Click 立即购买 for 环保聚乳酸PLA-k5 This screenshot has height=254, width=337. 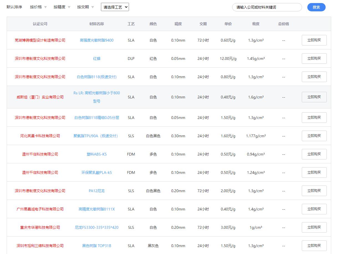click(x=314, y=172)
